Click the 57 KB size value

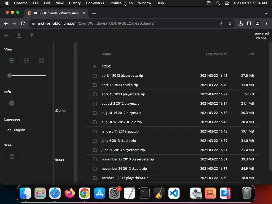249,94
